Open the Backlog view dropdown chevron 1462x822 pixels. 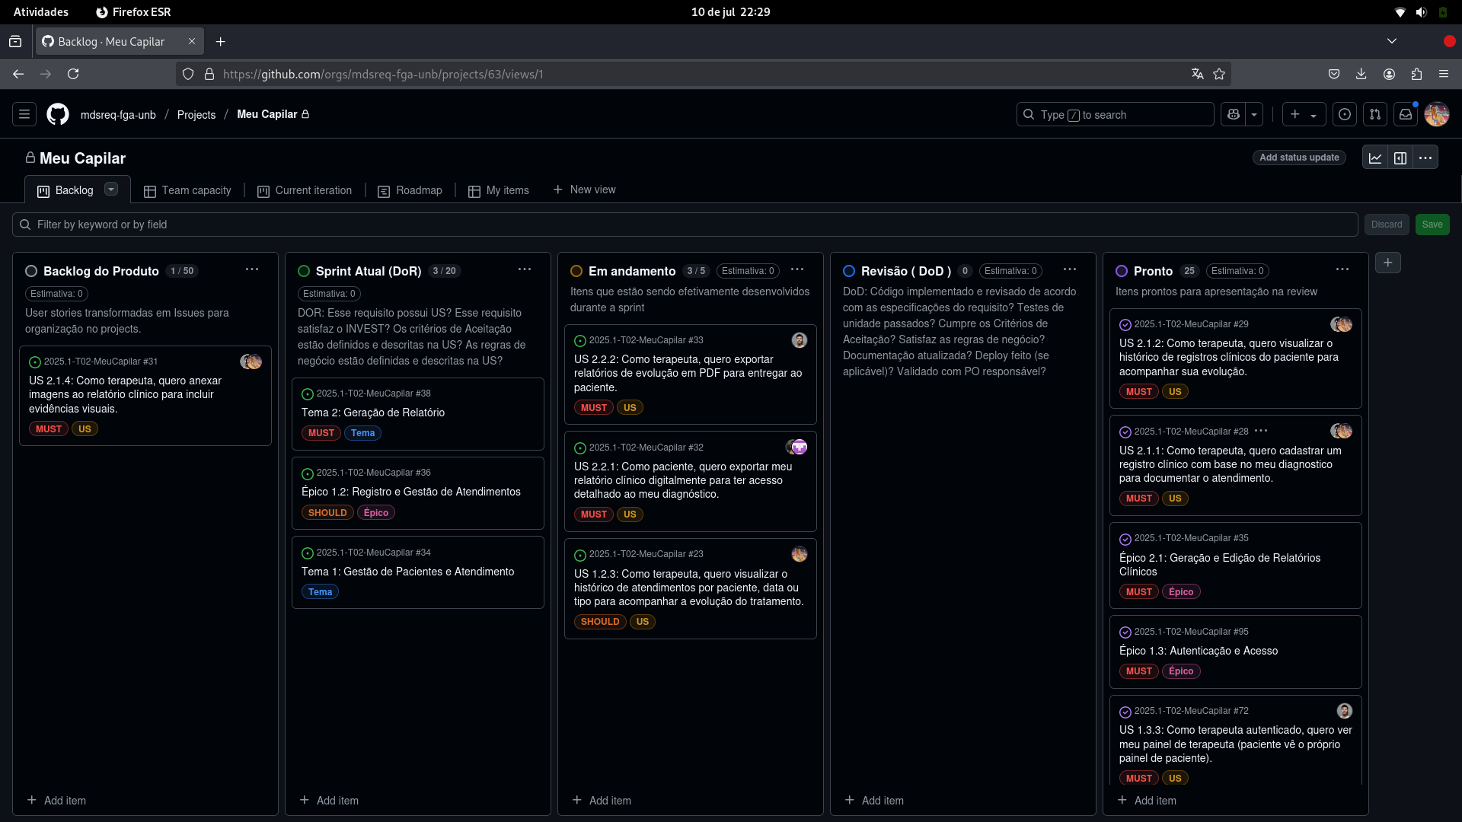(x=110, y=189)
